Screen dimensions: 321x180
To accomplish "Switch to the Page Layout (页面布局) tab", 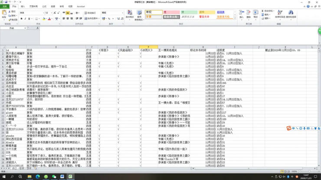I will [33, 6].
